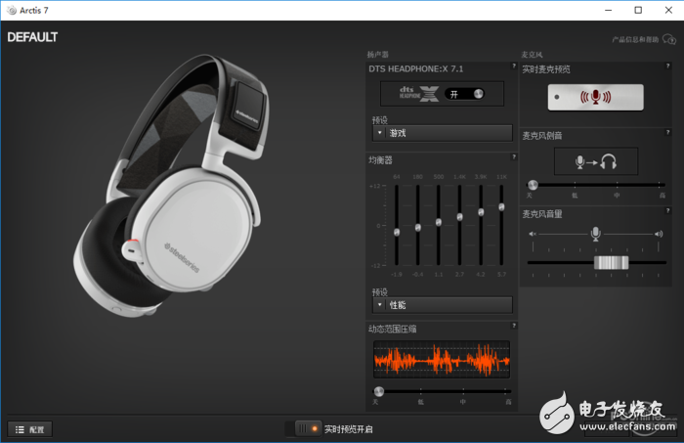Click the Arctis 7 title bar app icon
684x443 pixels.
(12, 10)
